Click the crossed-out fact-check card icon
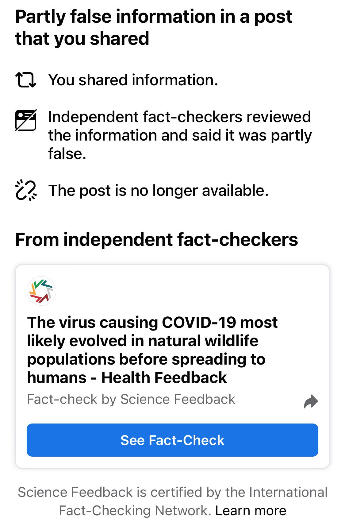This screenshot has height=530, width=345. tap(26, 120)
